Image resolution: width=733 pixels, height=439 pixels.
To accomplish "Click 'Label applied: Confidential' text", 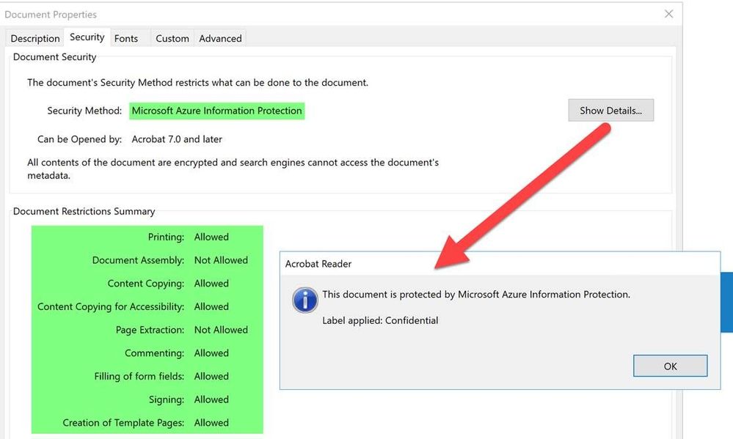I will coord(380,320).
